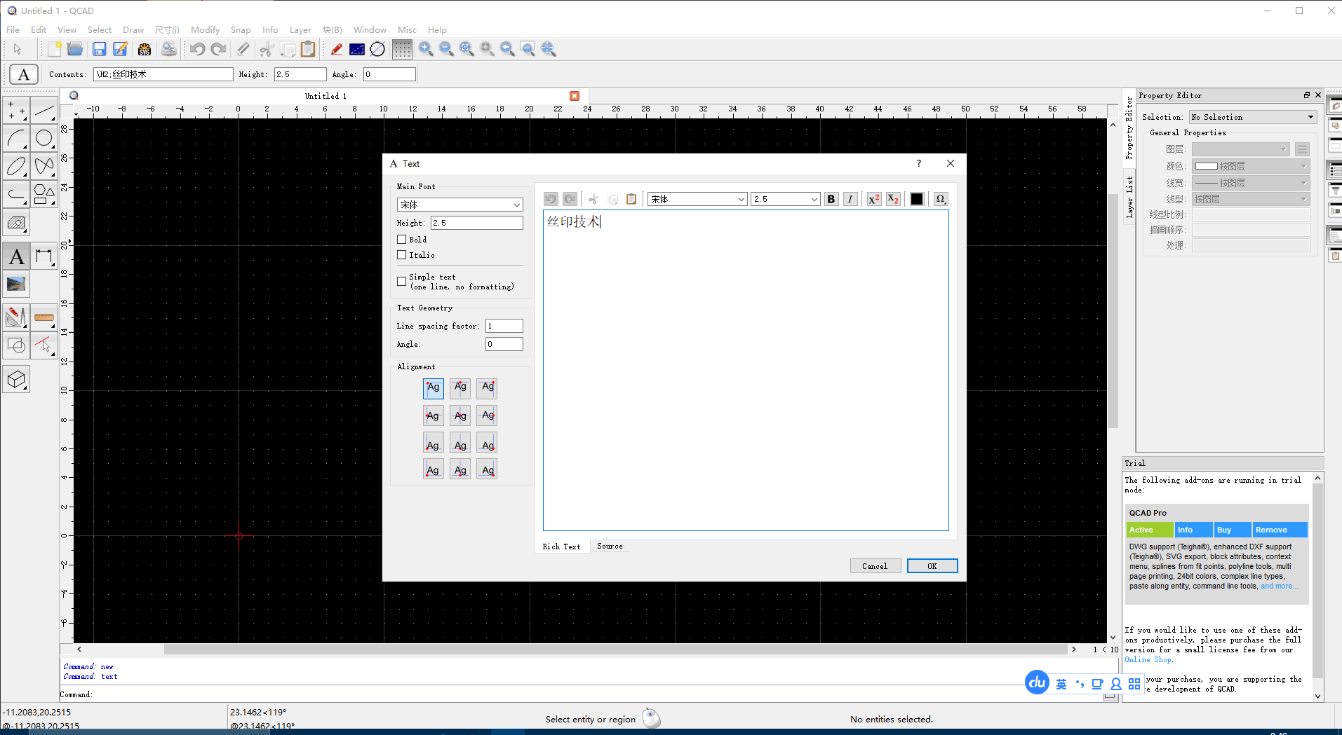Click the black text color swatch

click(x=916, y=198)
